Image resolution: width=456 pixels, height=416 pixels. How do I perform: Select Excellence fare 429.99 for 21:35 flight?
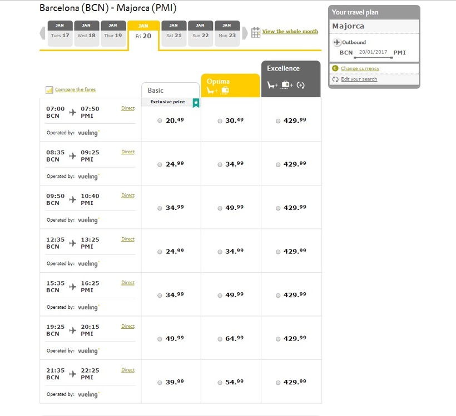click(278, 382)
